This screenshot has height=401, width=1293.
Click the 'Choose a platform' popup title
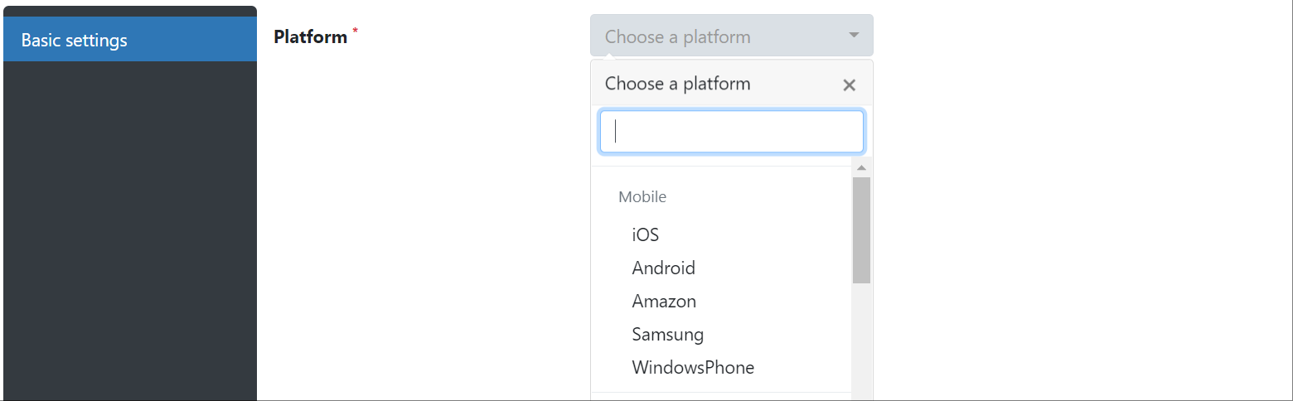(677, 84)
